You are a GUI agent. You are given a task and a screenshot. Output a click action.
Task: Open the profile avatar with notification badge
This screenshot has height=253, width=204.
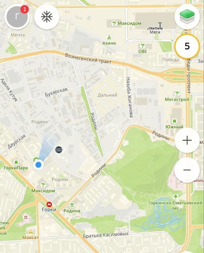[17, 17]
